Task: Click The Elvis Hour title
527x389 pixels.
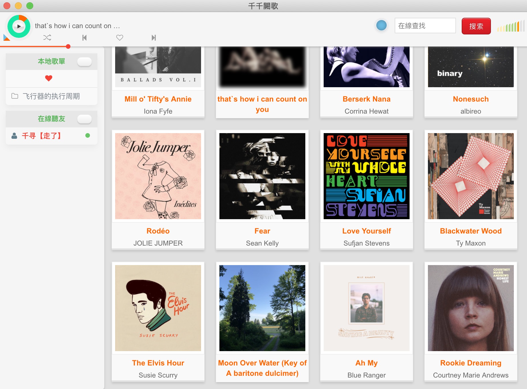Action: point(158,363)
